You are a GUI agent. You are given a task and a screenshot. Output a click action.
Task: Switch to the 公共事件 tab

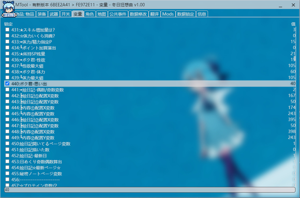point(118,14)
